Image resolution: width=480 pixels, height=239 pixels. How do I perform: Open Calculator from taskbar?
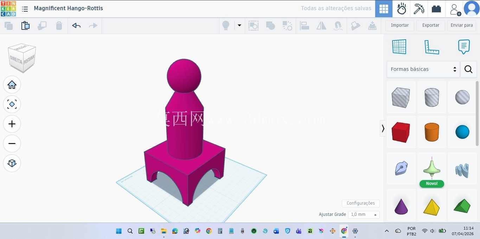pyautogui.click(x=220, y=231)
